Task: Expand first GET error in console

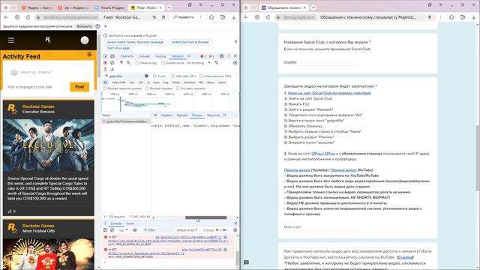Action: coord(110,237)
